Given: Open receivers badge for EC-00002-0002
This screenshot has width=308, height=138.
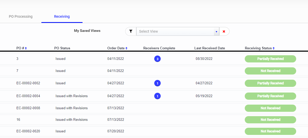Looking at the screenshot, I should click(158, 83).
